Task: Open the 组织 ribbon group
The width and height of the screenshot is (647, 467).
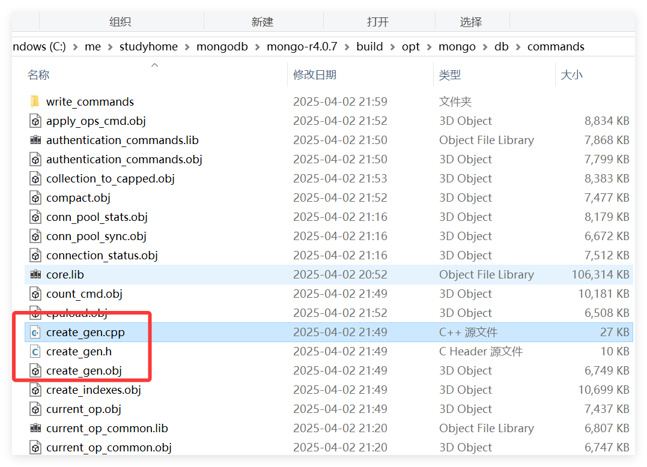Action: coord(120,22)
